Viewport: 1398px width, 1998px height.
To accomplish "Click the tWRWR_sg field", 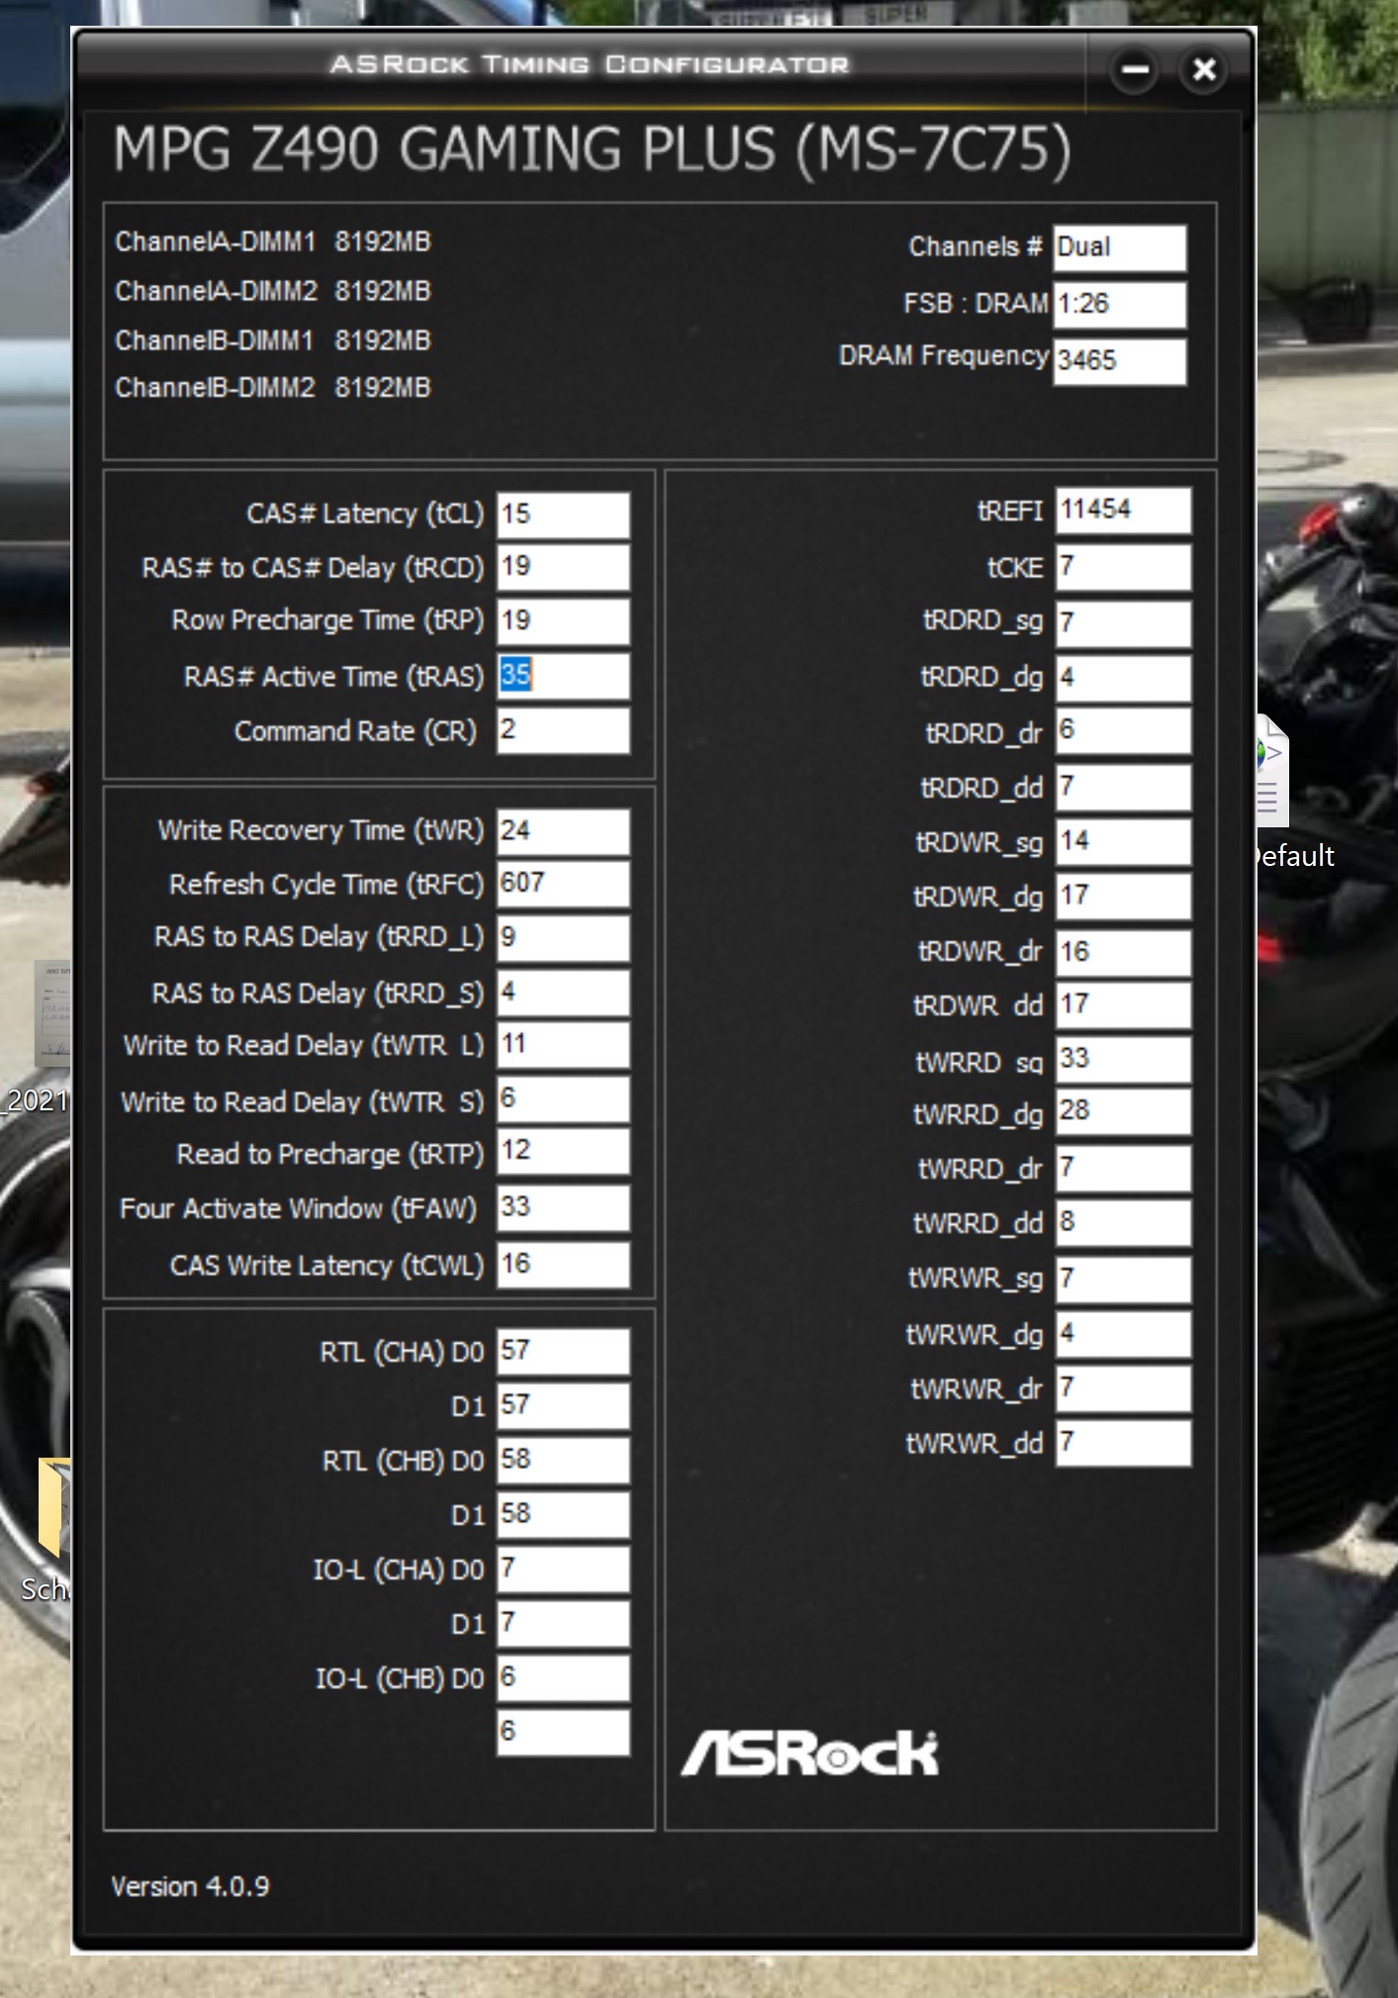I will click(1123, 1280).
